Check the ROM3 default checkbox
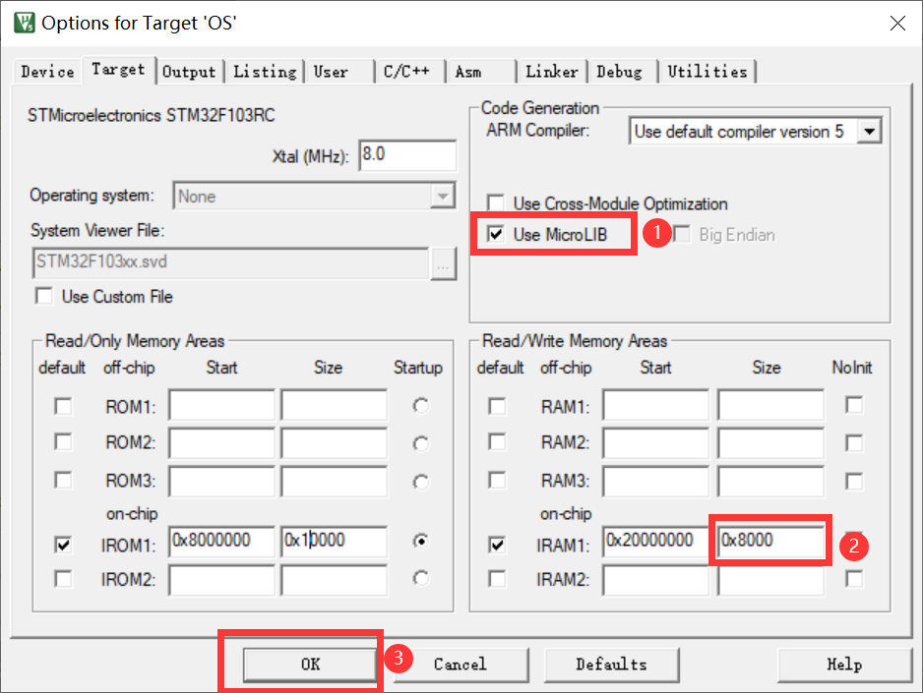This screenshot has height=693, width=923. pos(63,481)
